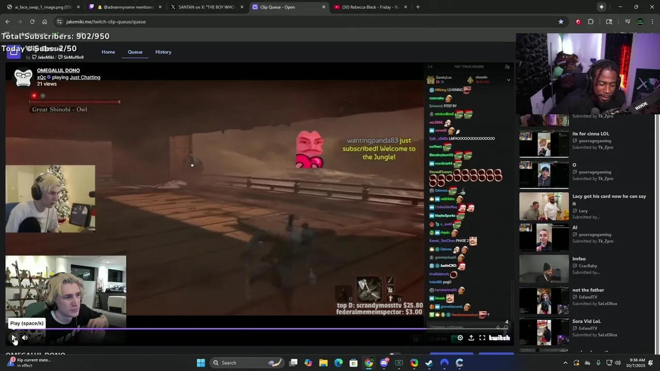Open the Chrome menu three dots

652,22
